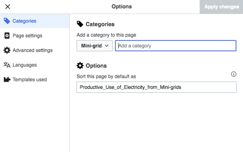
Task: Click the 'Add a category to this page' label
Action: click(106, 35)
